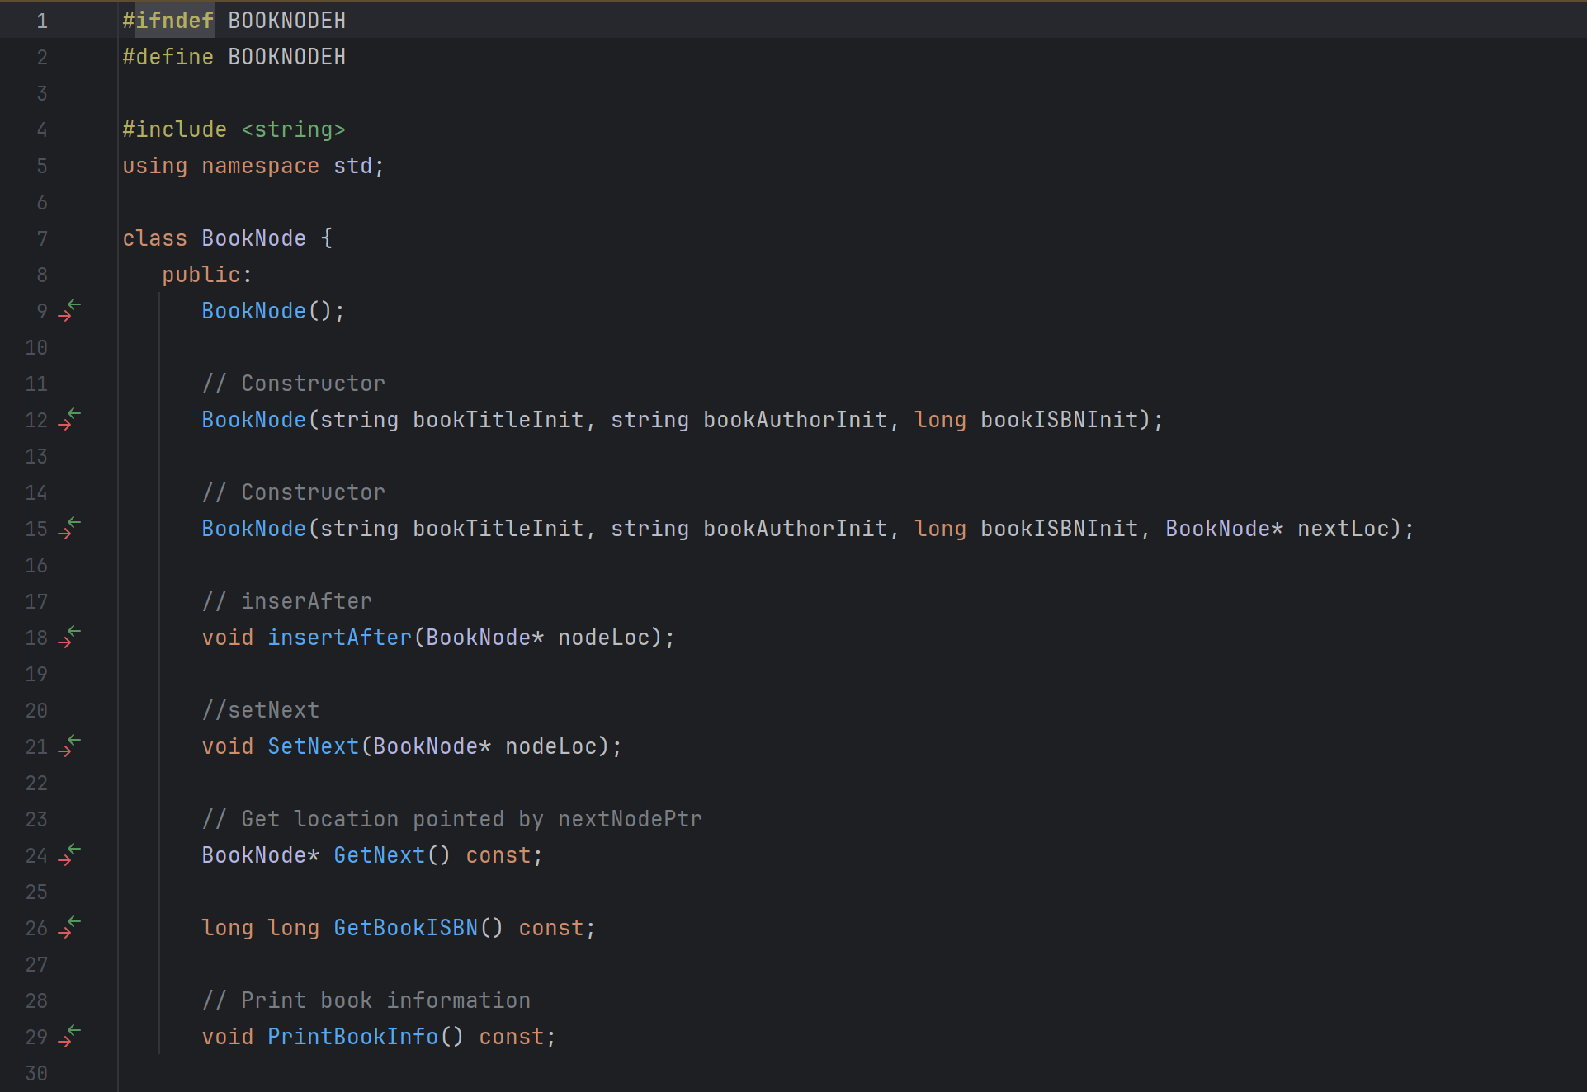Click red gutter arrow on line 9

tap(64, 317)
